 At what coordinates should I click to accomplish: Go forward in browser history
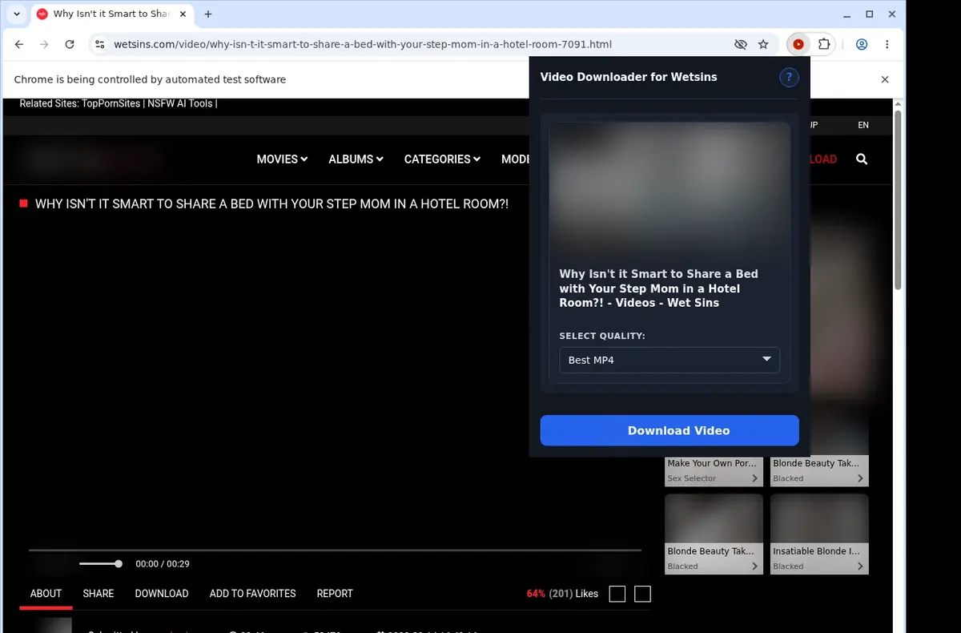point(44,45)
